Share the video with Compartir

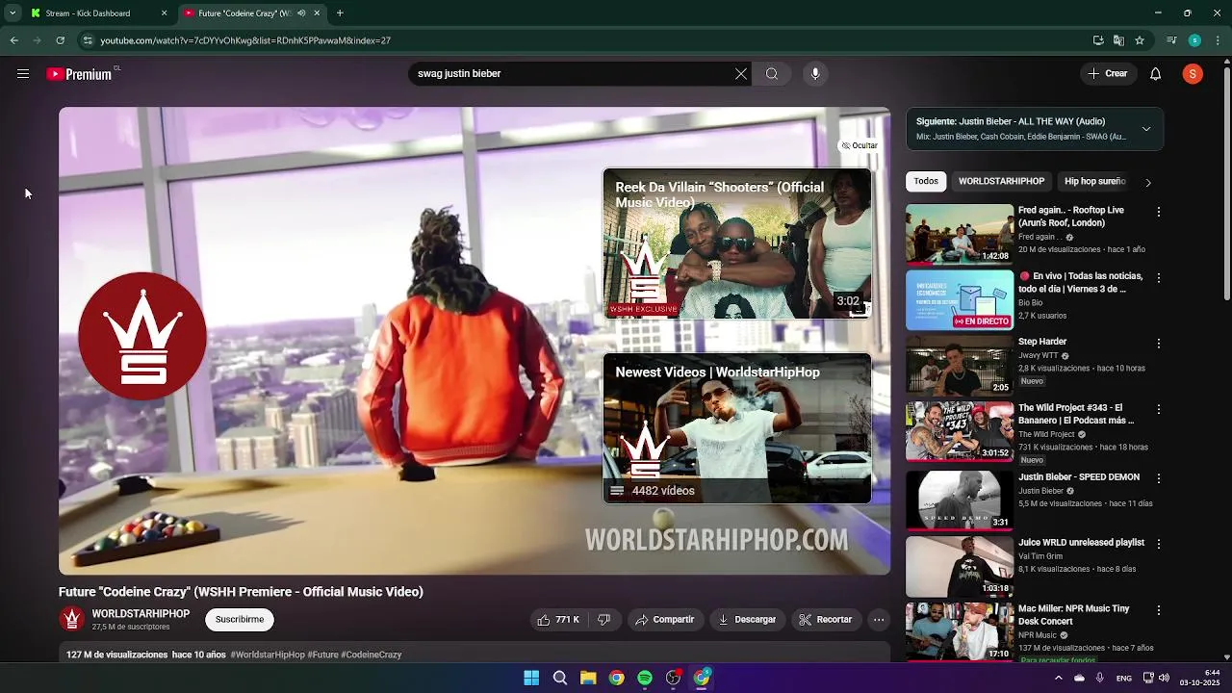[664, 620]
